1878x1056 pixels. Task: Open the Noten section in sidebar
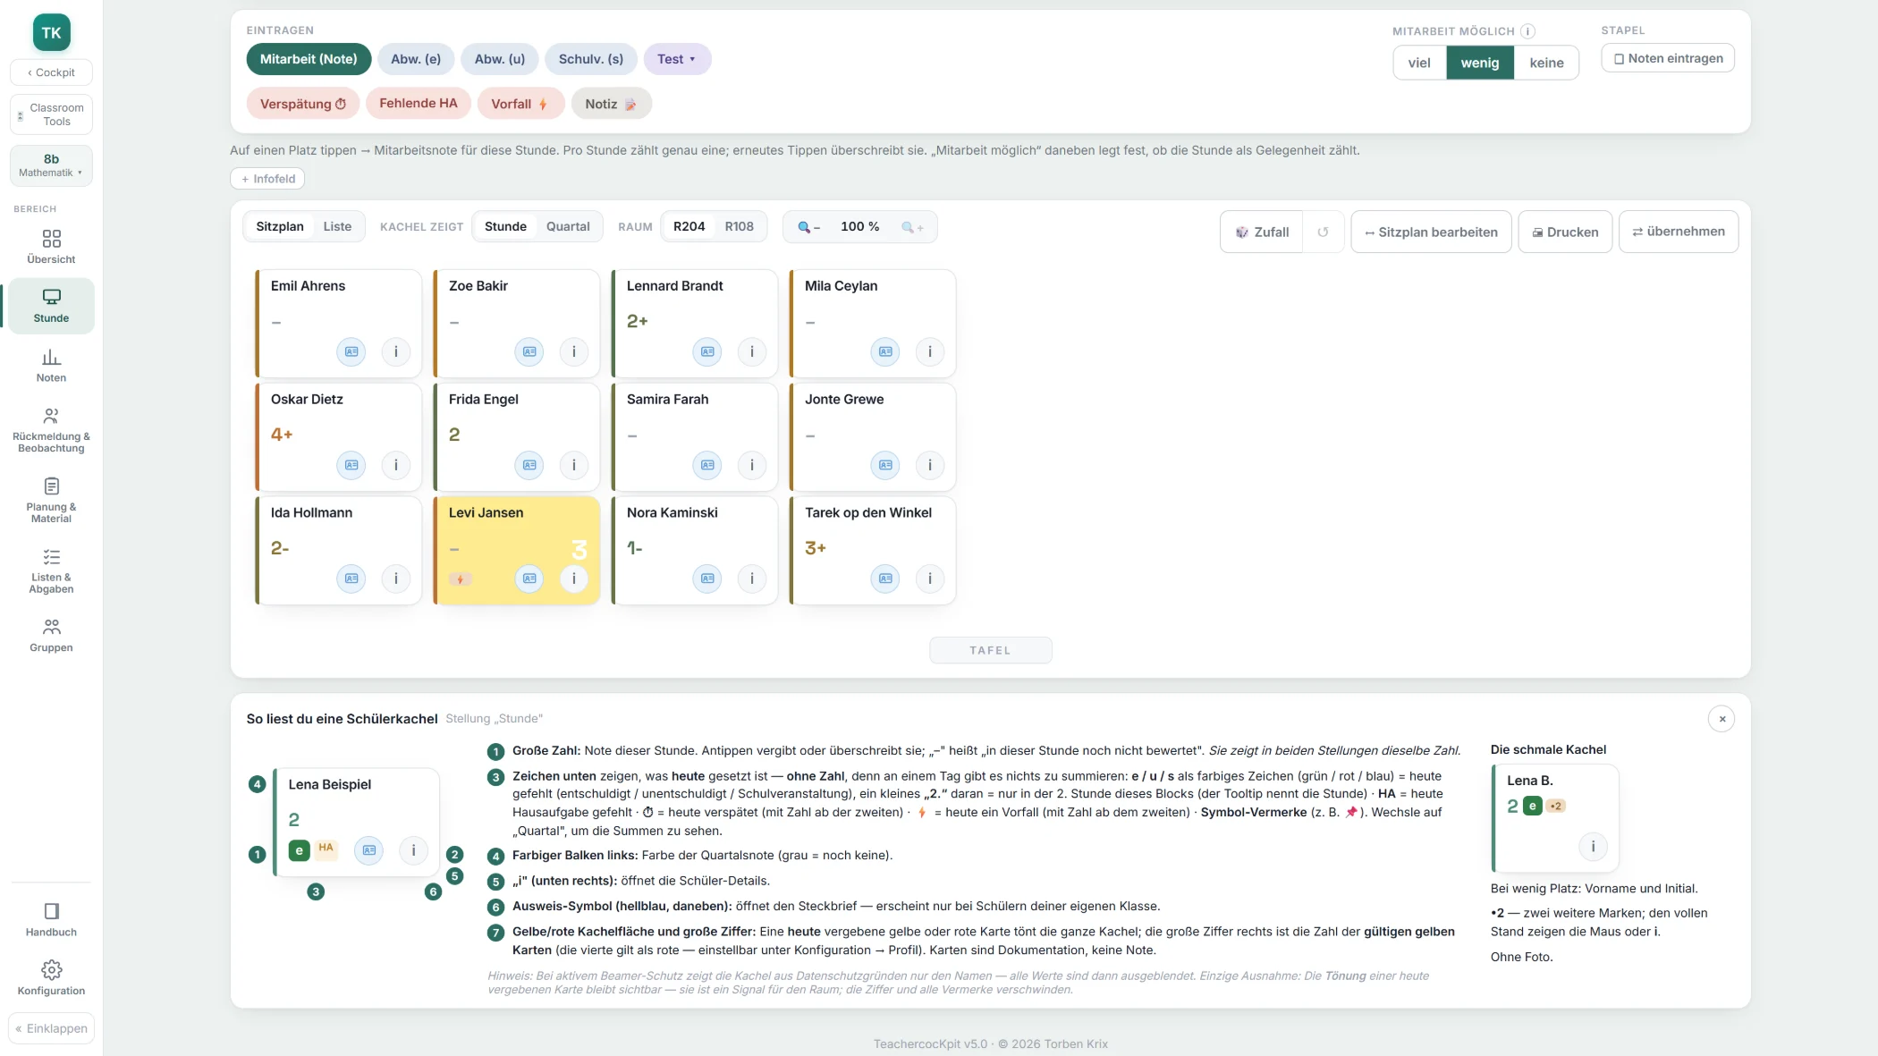pos(51,366)
